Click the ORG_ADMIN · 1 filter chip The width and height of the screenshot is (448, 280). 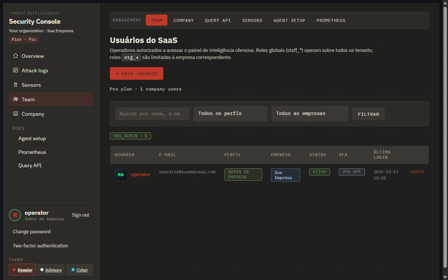130,136
